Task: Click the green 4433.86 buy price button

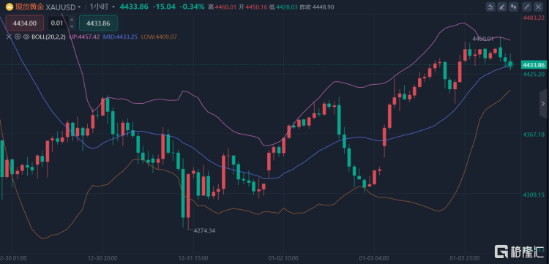Action: (98, 23)
